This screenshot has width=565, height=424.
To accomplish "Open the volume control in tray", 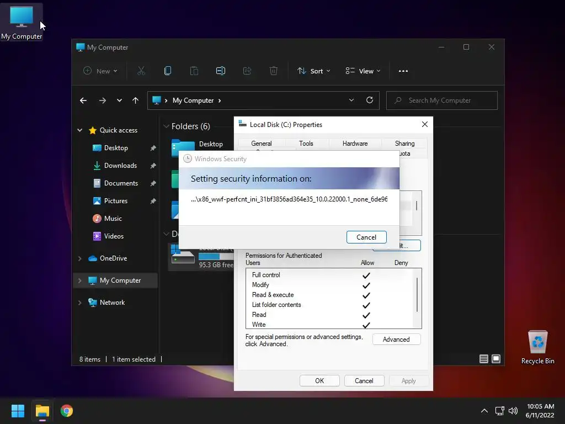I will (x=513, y=411).
